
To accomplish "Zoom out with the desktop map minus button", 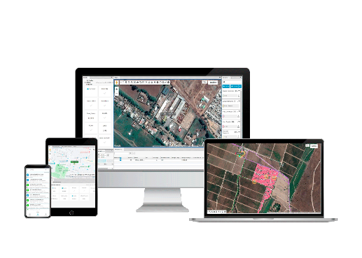I will (x=117, y=93).
